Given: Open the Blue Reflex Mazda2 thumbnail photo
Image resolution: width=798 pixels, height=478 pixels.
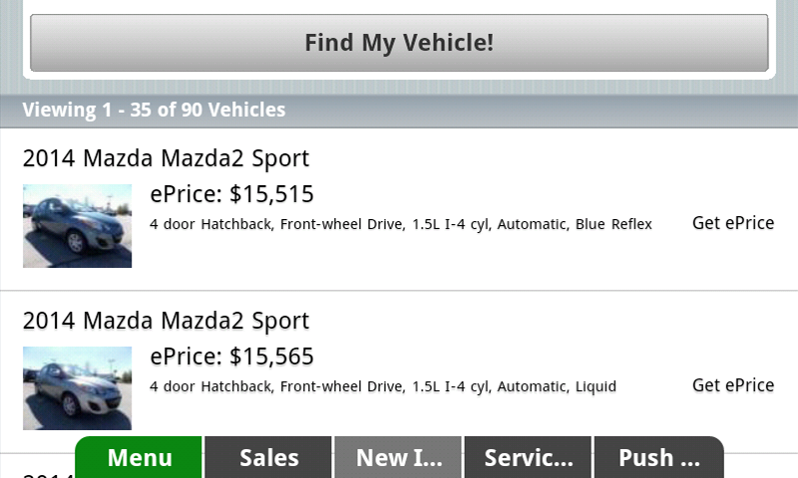Looking at the screenshot, I should 77,225.
